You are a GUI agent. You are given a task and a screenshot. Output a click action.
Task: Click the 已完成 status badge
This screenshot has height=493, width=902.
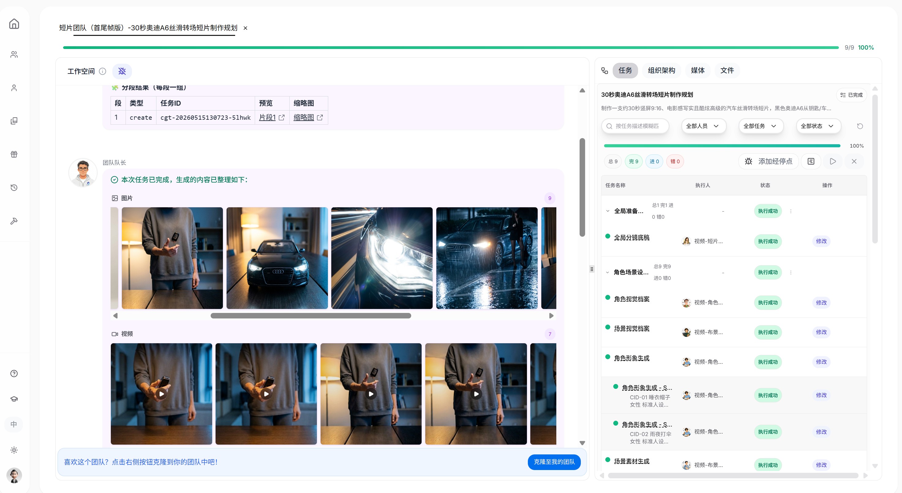(x=851, y=95)
